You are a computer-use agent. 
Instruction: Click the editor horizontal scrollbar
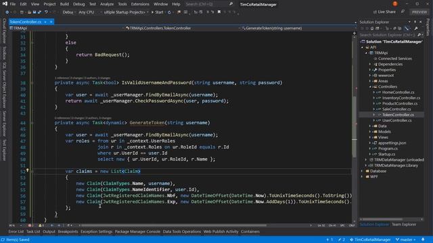(x=173, y=225)
